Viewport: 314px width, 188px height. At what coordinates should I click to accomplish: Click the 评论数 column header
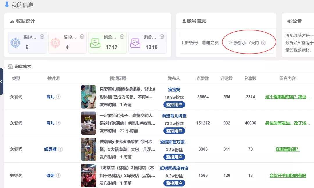[226, 79]
